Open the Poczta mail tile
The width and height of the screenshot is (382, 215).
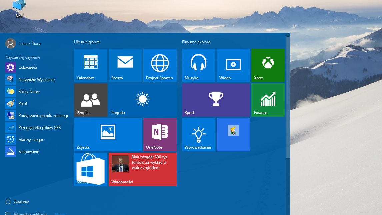coord(125,65)
